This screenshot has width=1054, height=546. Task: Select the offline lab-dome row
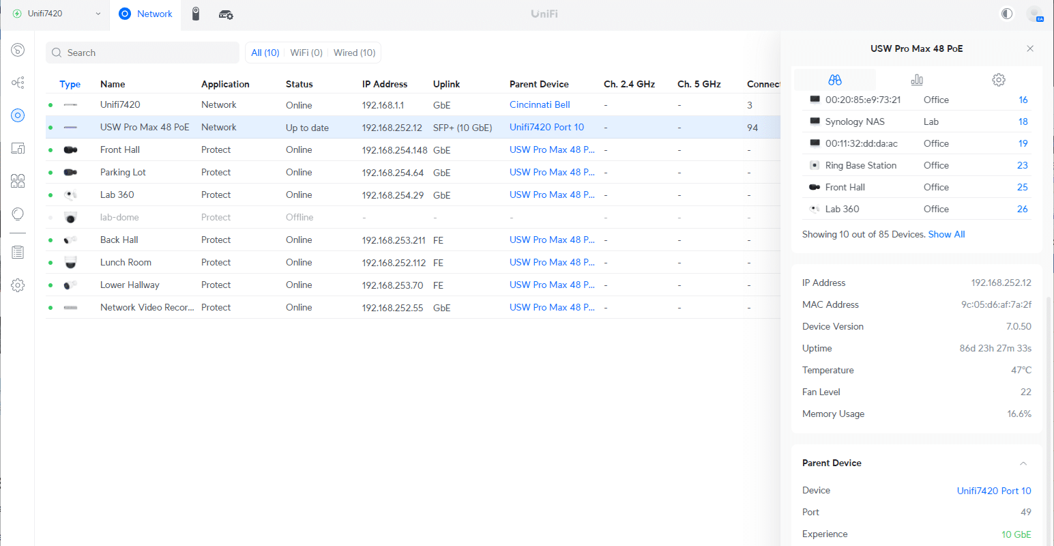click(413, 217)
